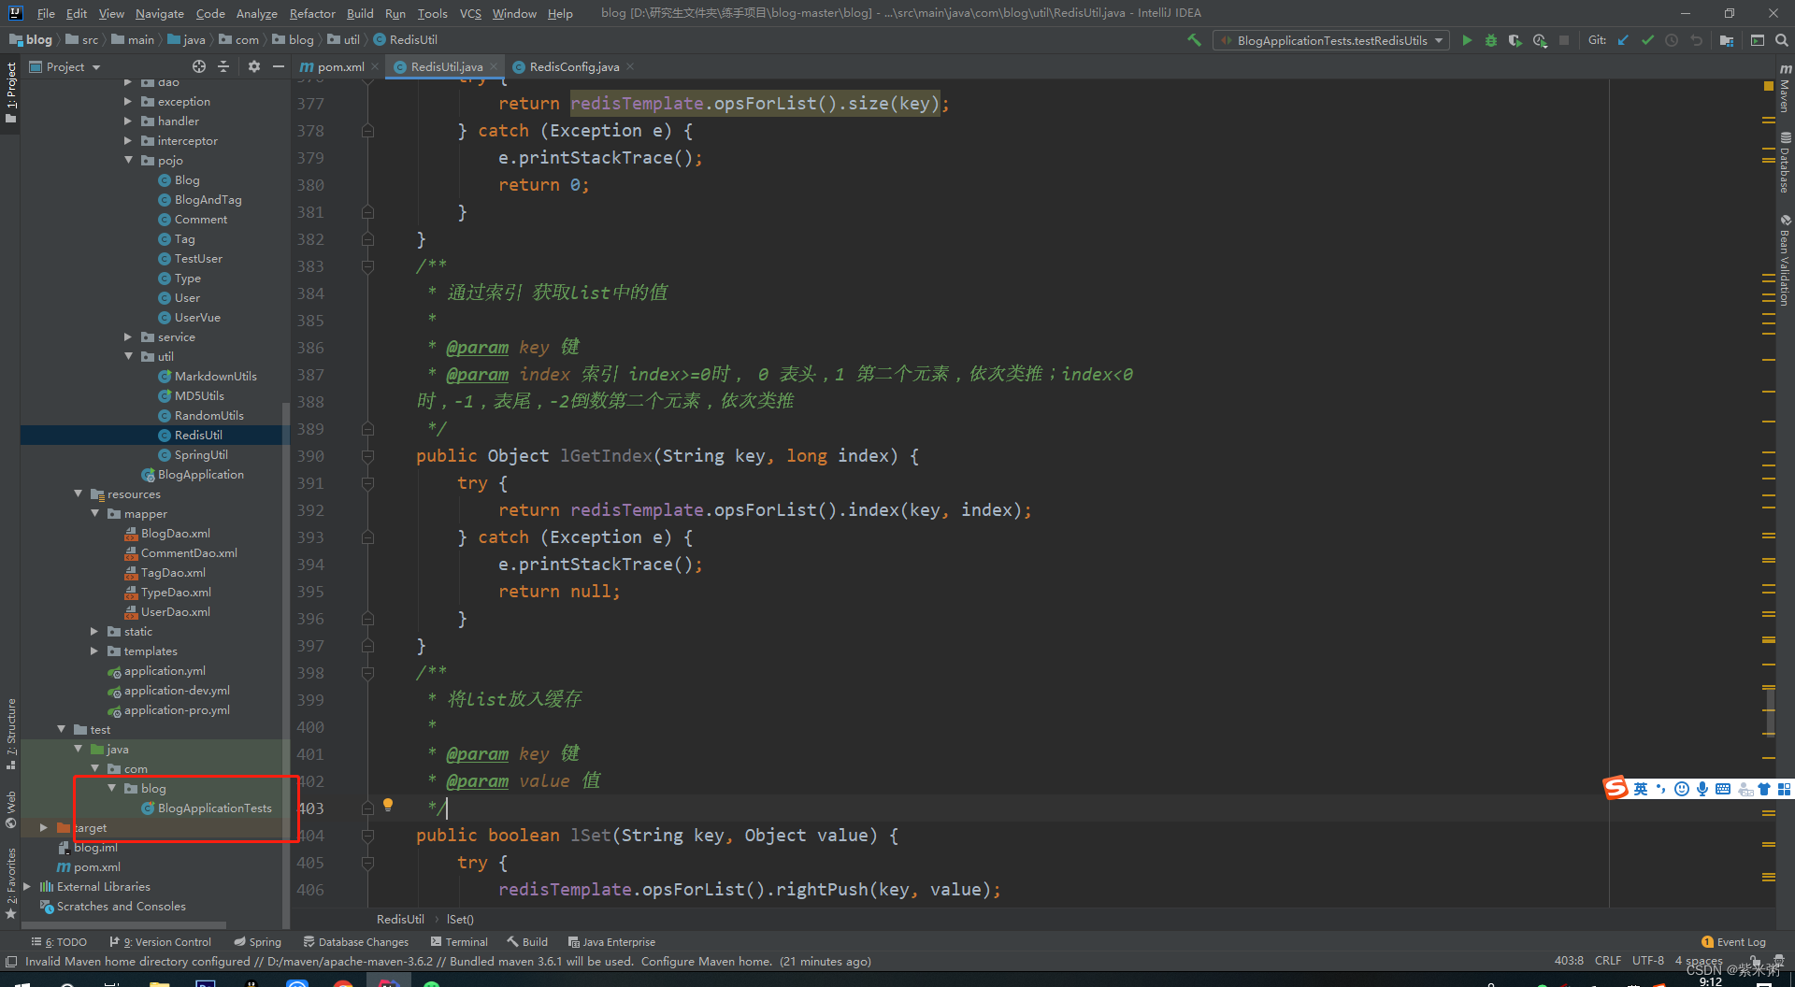
Task: Click the locate target icon in Project panel
Action: pyautogui.click(x=199, y=66)
